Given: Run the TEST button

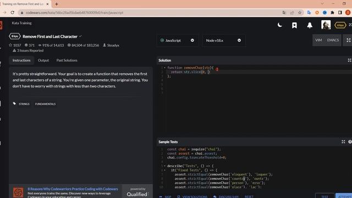Looking at the screenshot, I should tap(324, 196).
